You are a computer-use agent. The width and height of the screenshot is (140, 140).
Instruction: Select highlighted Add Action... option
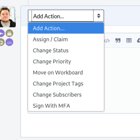click(66, 28)
